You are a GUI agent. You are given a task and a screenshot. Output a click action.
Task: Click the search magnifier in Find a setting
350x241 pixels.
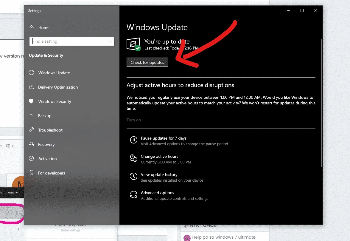tap(110, 41)
